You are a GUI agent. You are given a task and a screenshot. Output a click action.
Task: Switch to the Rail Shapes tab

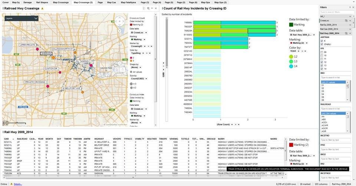[x=42, y=2]
